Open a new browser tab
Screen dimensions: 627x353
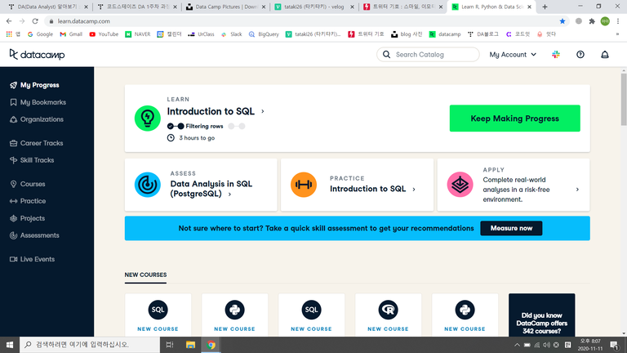(545, 7)
